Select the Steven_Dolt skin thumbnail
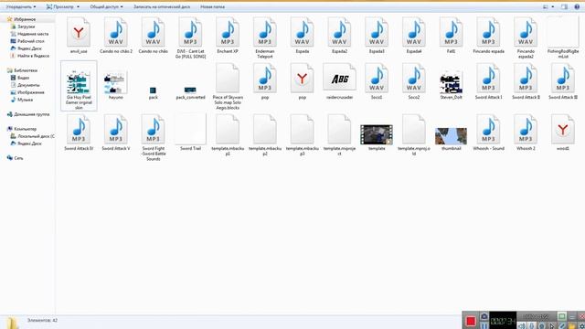Image resolution: width=585 pixels, height=329 pixels. pos(451,83)
